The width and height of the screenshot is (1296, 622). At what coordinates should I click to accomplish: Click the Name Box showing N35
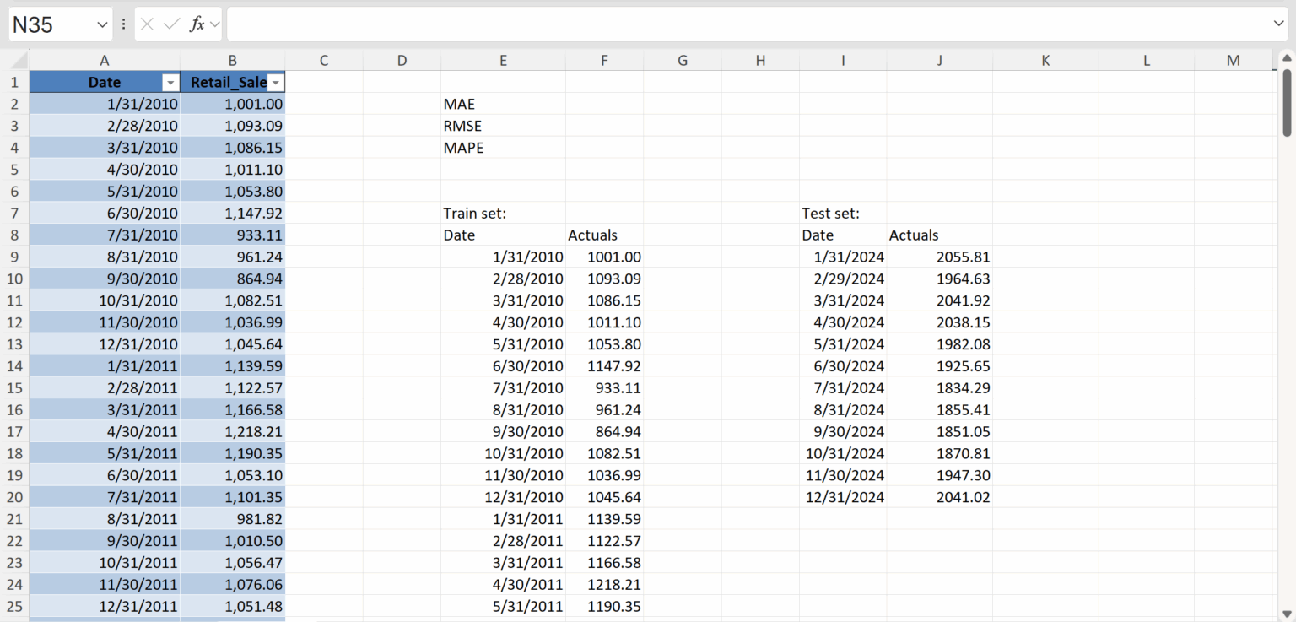[x=51, y=24]
